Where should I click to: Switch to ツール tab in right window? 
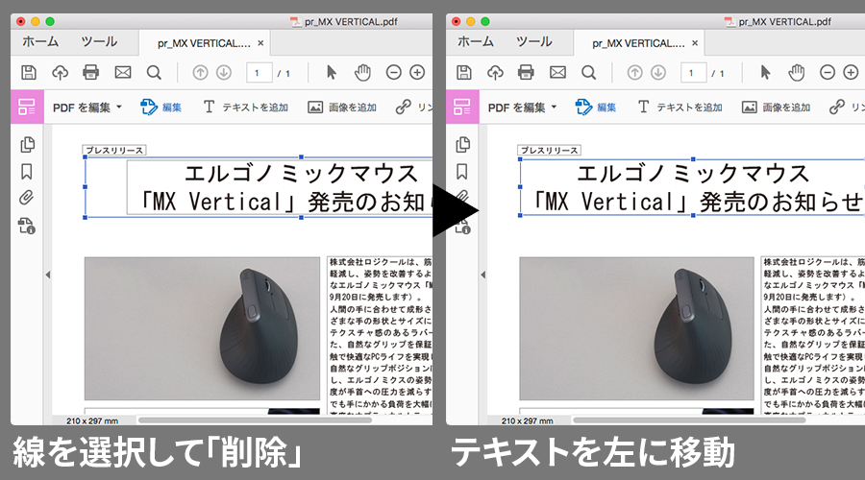[534, 42]
